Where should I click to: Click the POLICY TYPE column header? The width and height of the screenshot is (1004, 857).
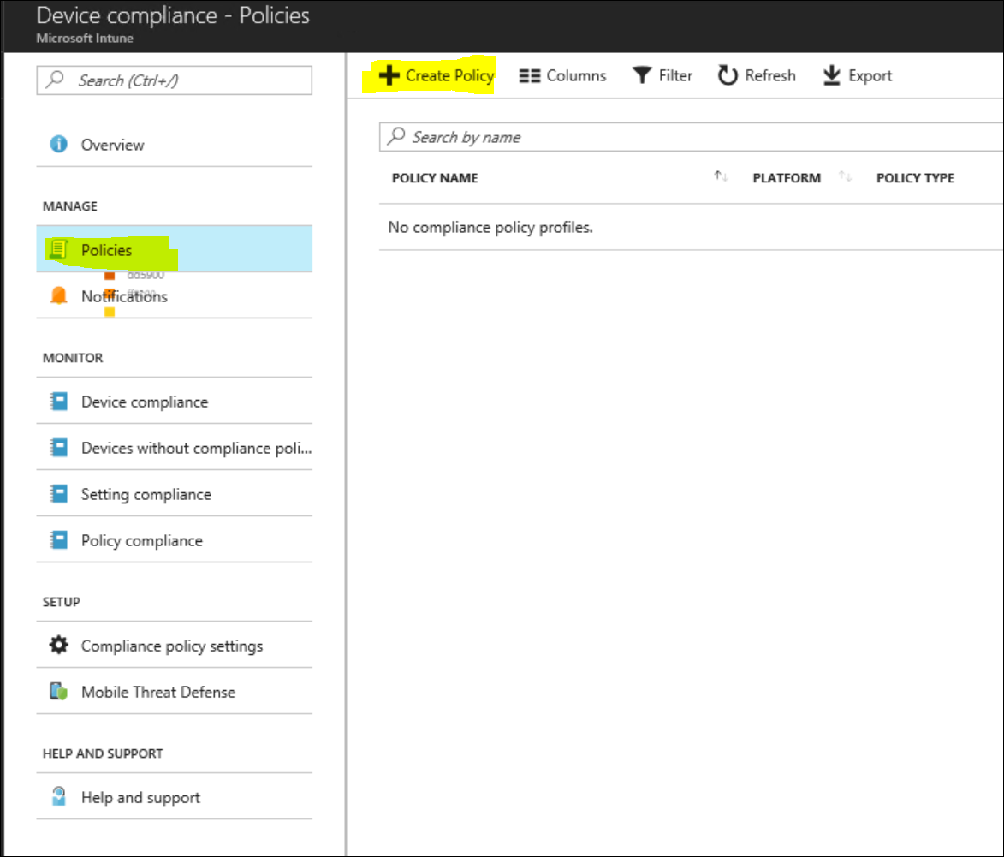click(915, 178)
